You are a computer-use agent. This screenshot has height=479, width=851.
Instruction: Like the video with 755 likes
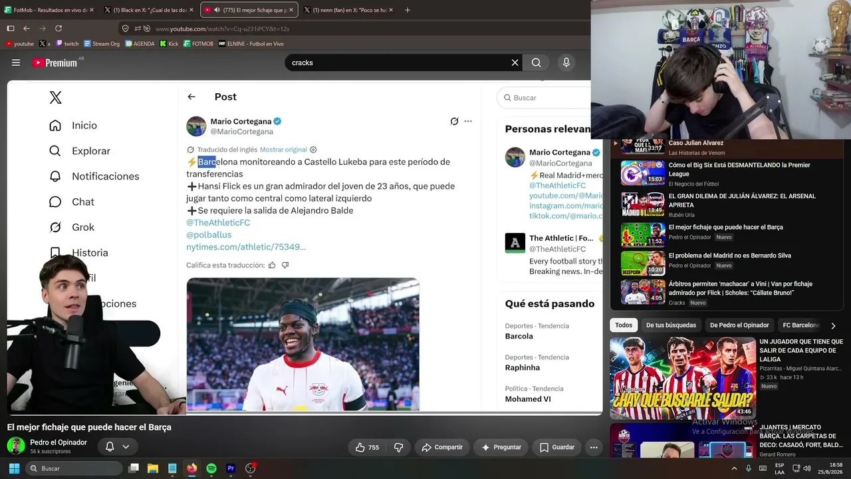pyautogui.click(x=367, y=447)
